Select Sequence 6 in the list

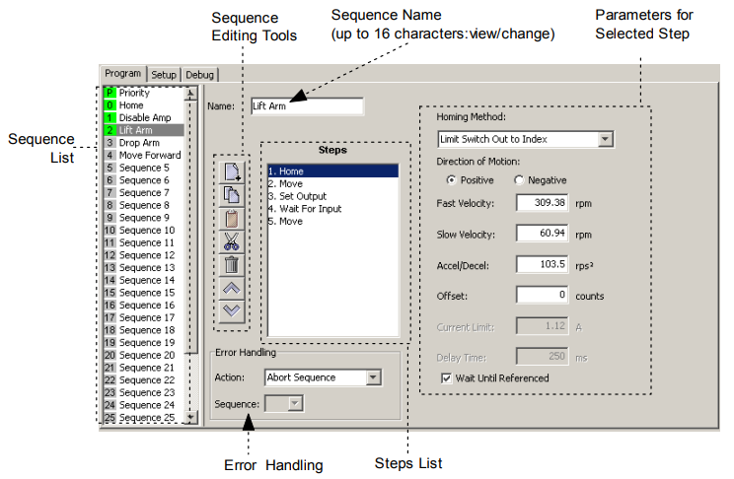144,180
